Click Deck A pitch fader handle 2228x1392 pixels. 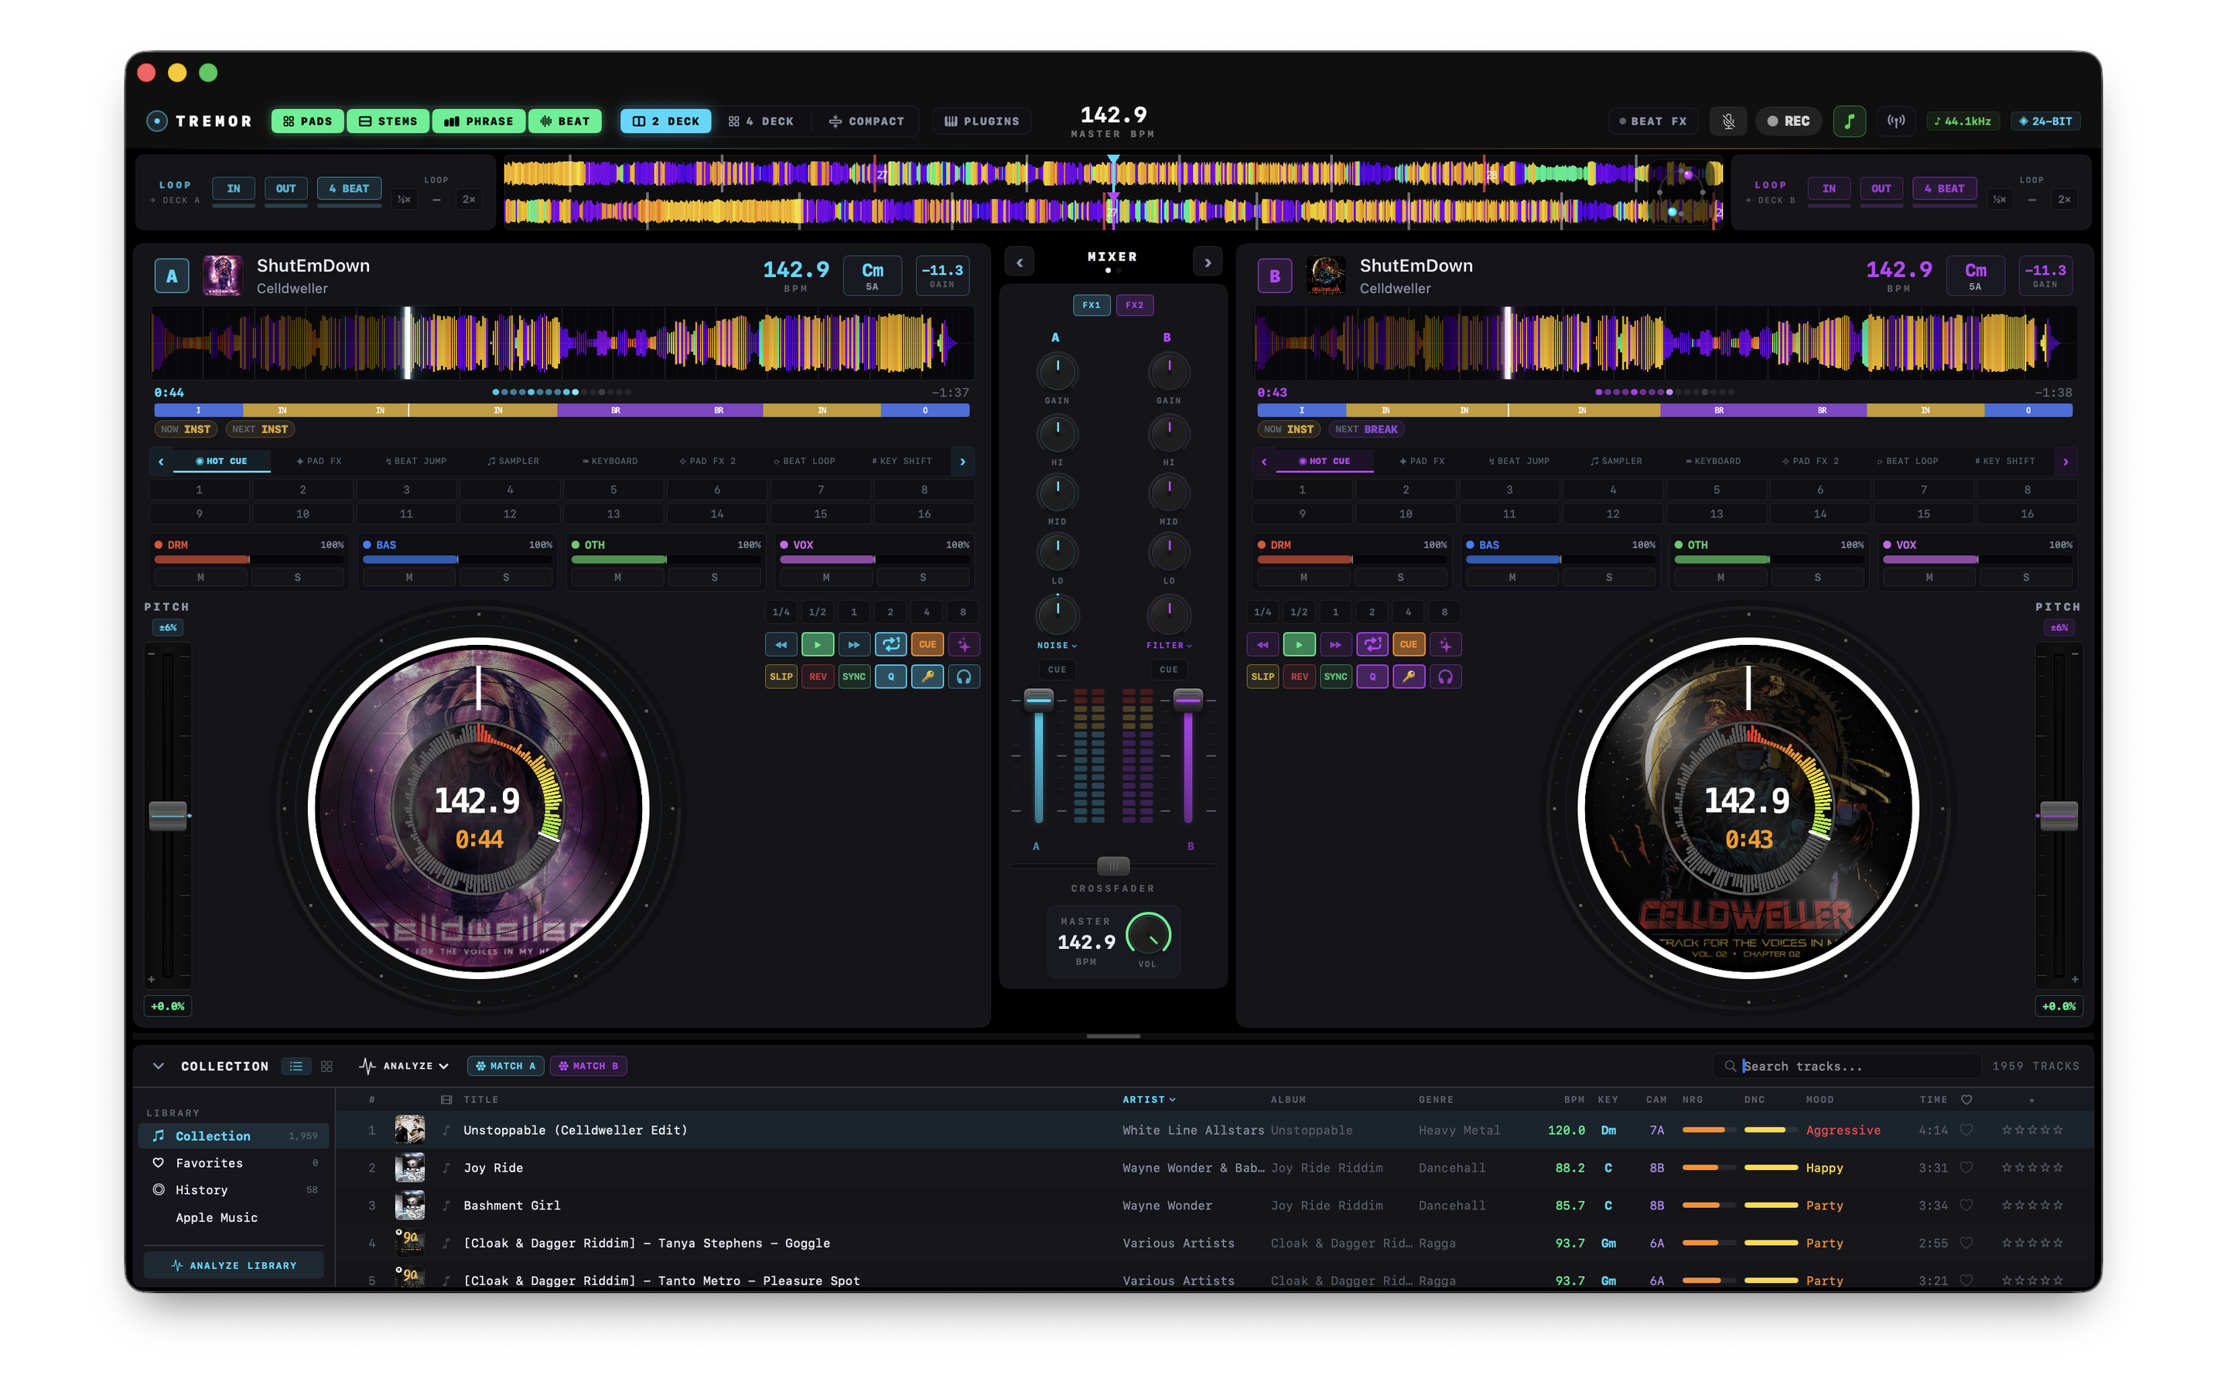(168, 816)
